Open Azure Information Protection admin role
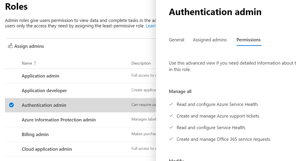The image size is (296, 161). (59, 120)
